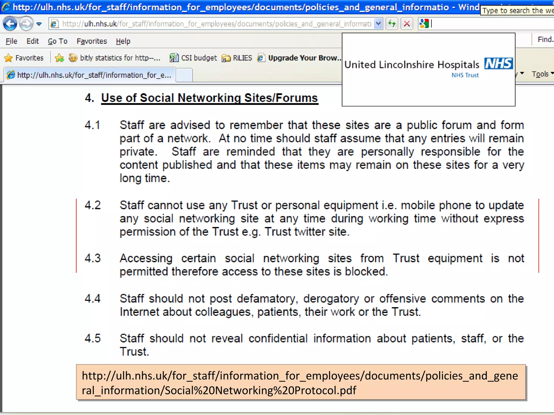This screenshot has height=415, width=554.
Task: Click the red Stop loading icon
Action: click(x=407, y=24)
